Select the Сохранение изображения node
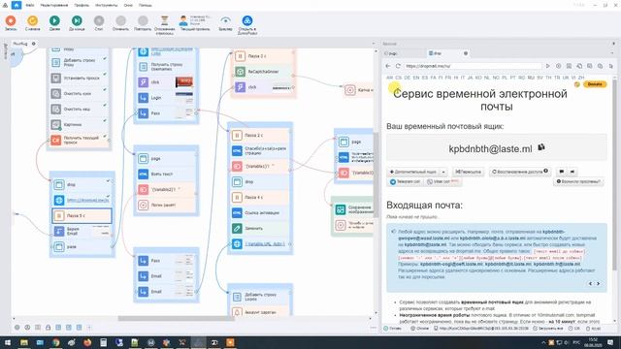 pos(353,209)
